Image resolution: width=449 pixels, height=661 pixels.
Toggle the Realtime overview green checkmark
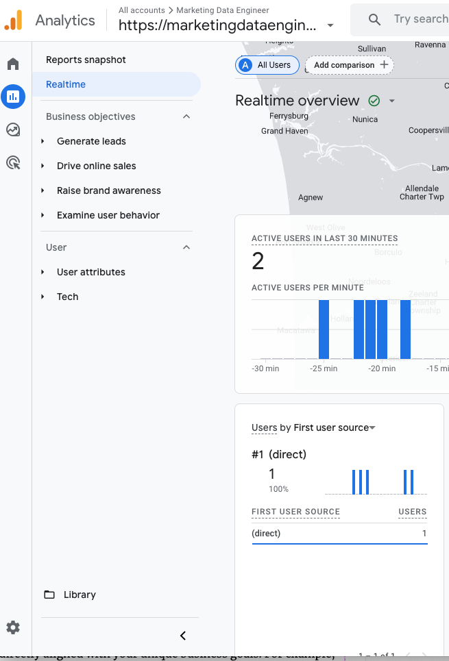click(374, 100)
